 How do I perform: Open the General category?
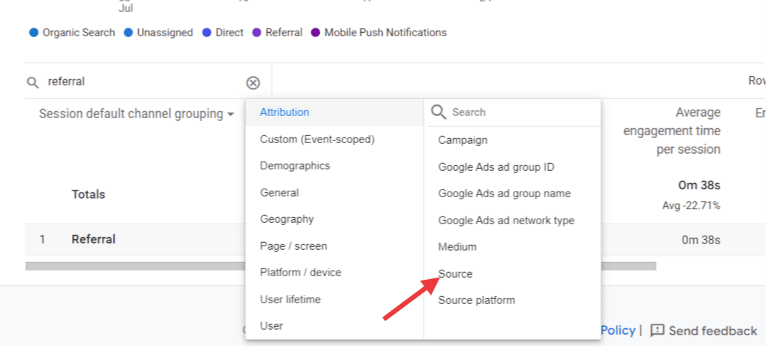pos(335,193)
